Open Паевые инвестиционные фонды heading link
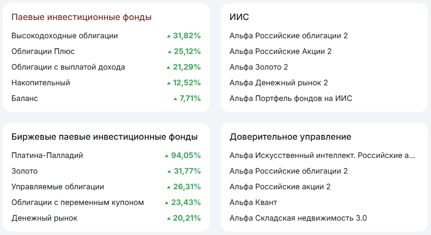 pos(81,17)
